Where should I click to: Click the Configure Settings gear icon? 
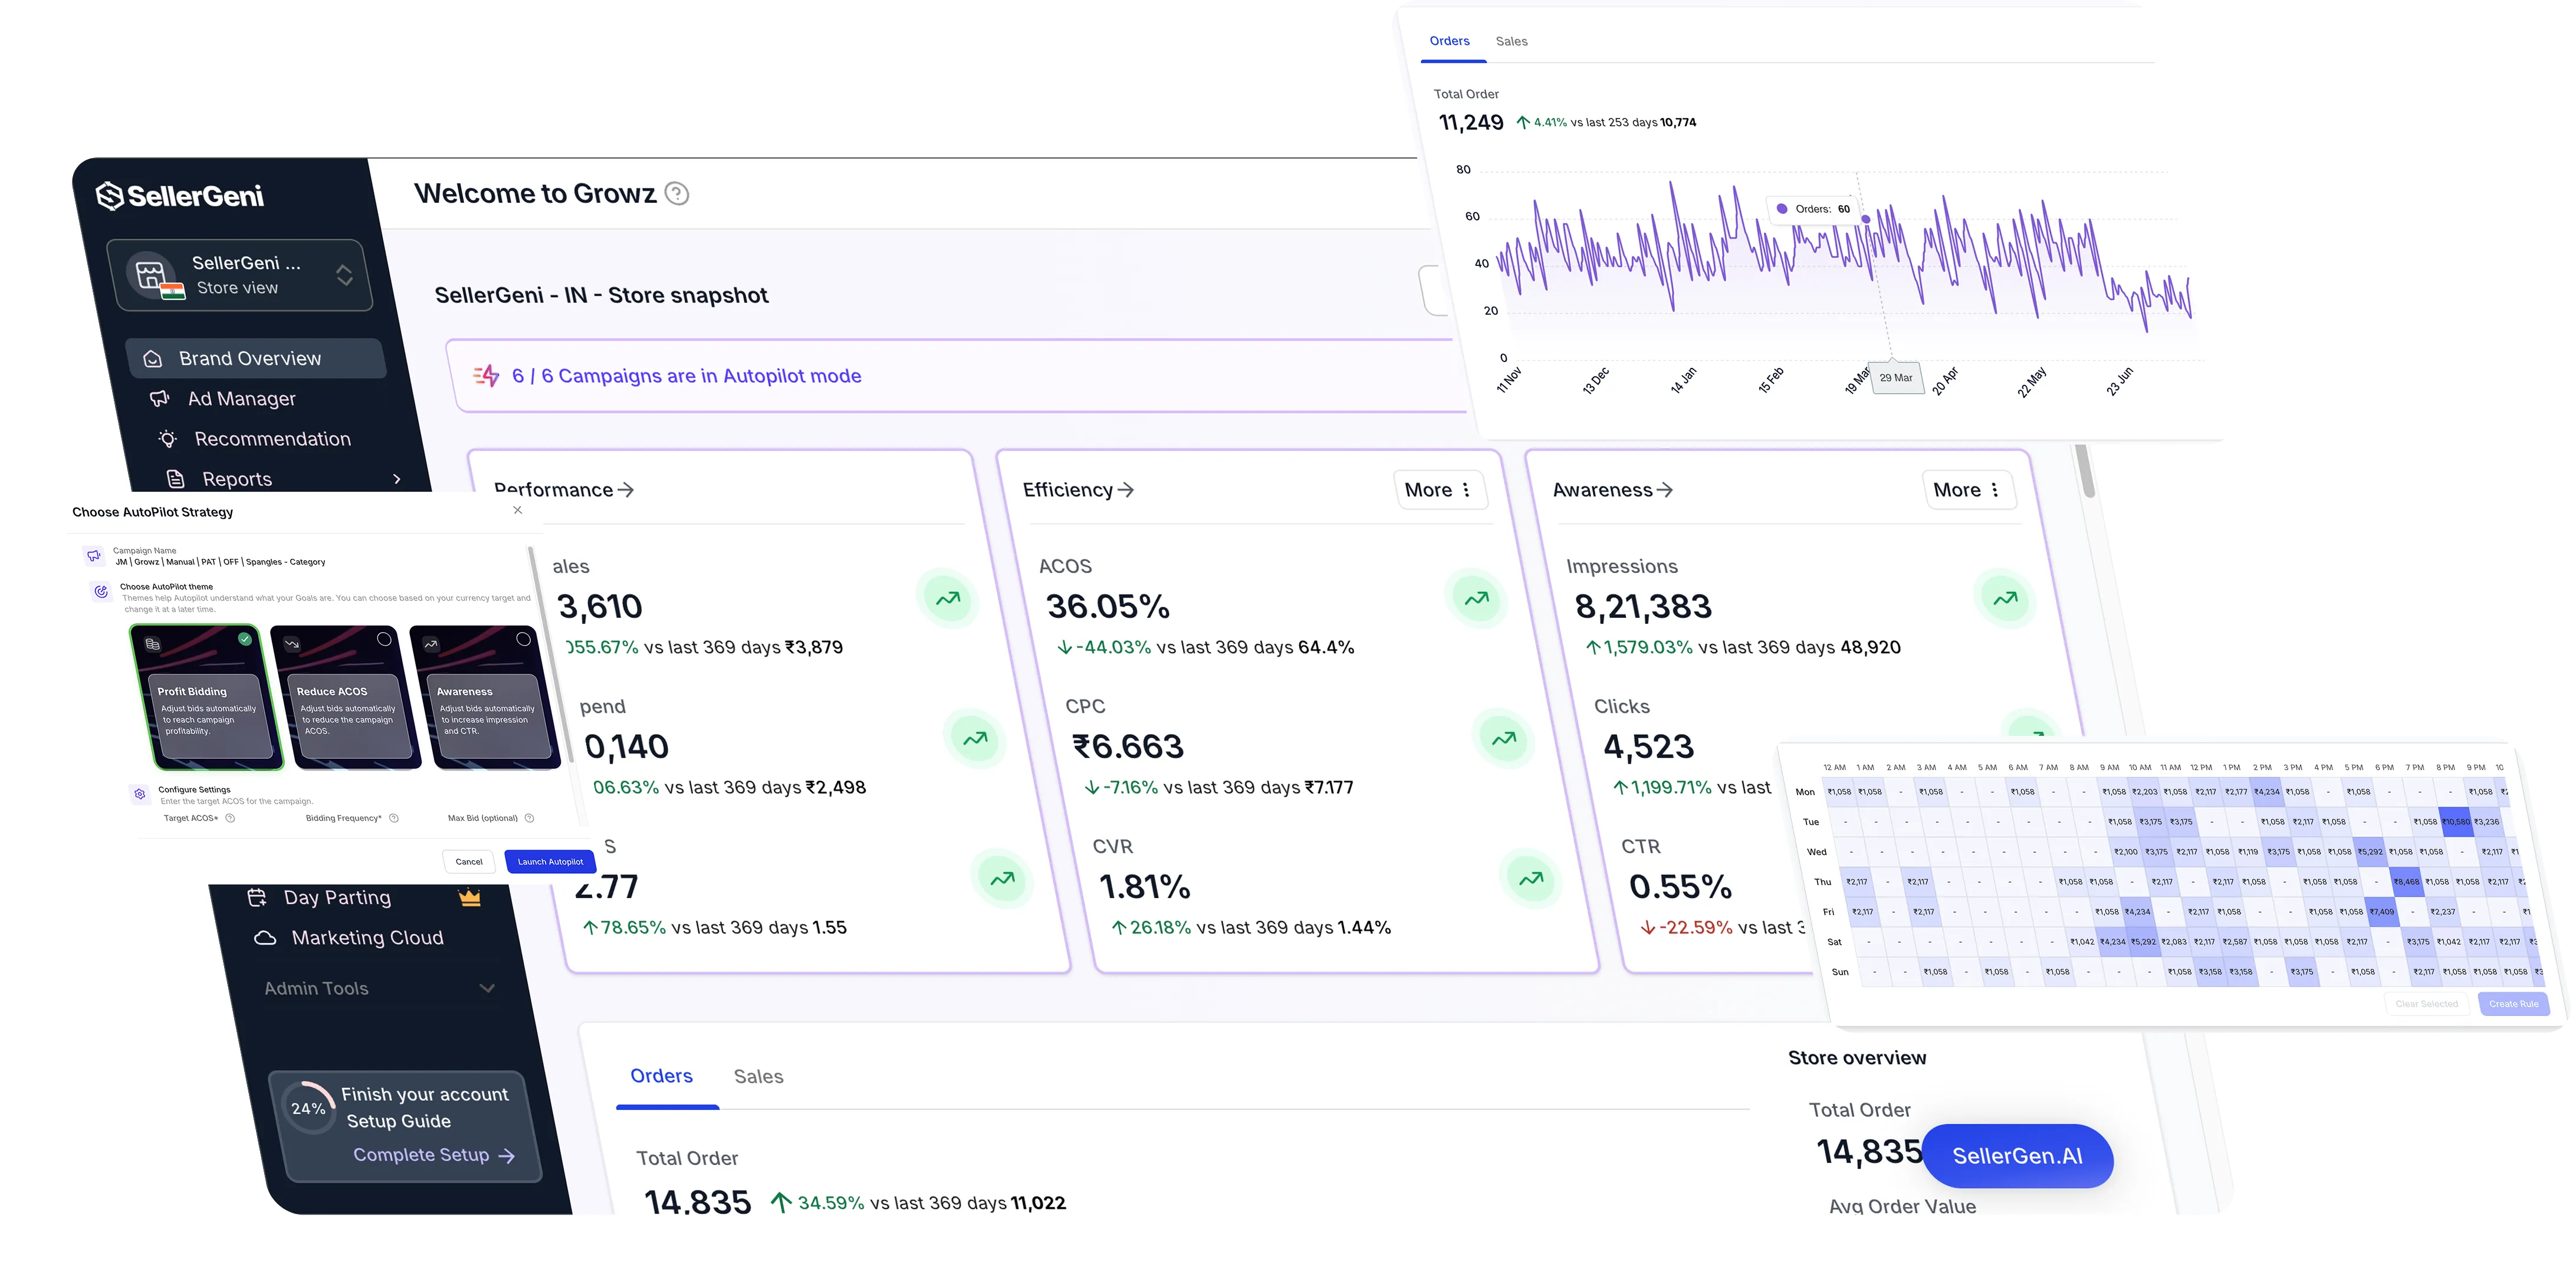click(140, 793)
